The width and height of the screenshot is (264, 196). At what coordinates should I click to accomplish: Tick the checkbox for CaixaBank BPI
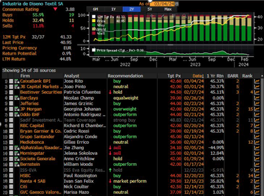(11, 82)
